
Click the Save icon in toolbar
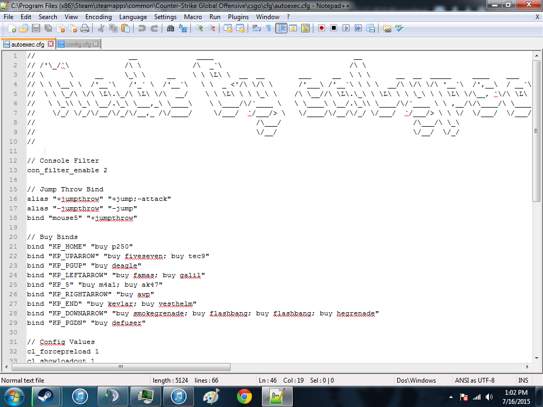(36, 29)
